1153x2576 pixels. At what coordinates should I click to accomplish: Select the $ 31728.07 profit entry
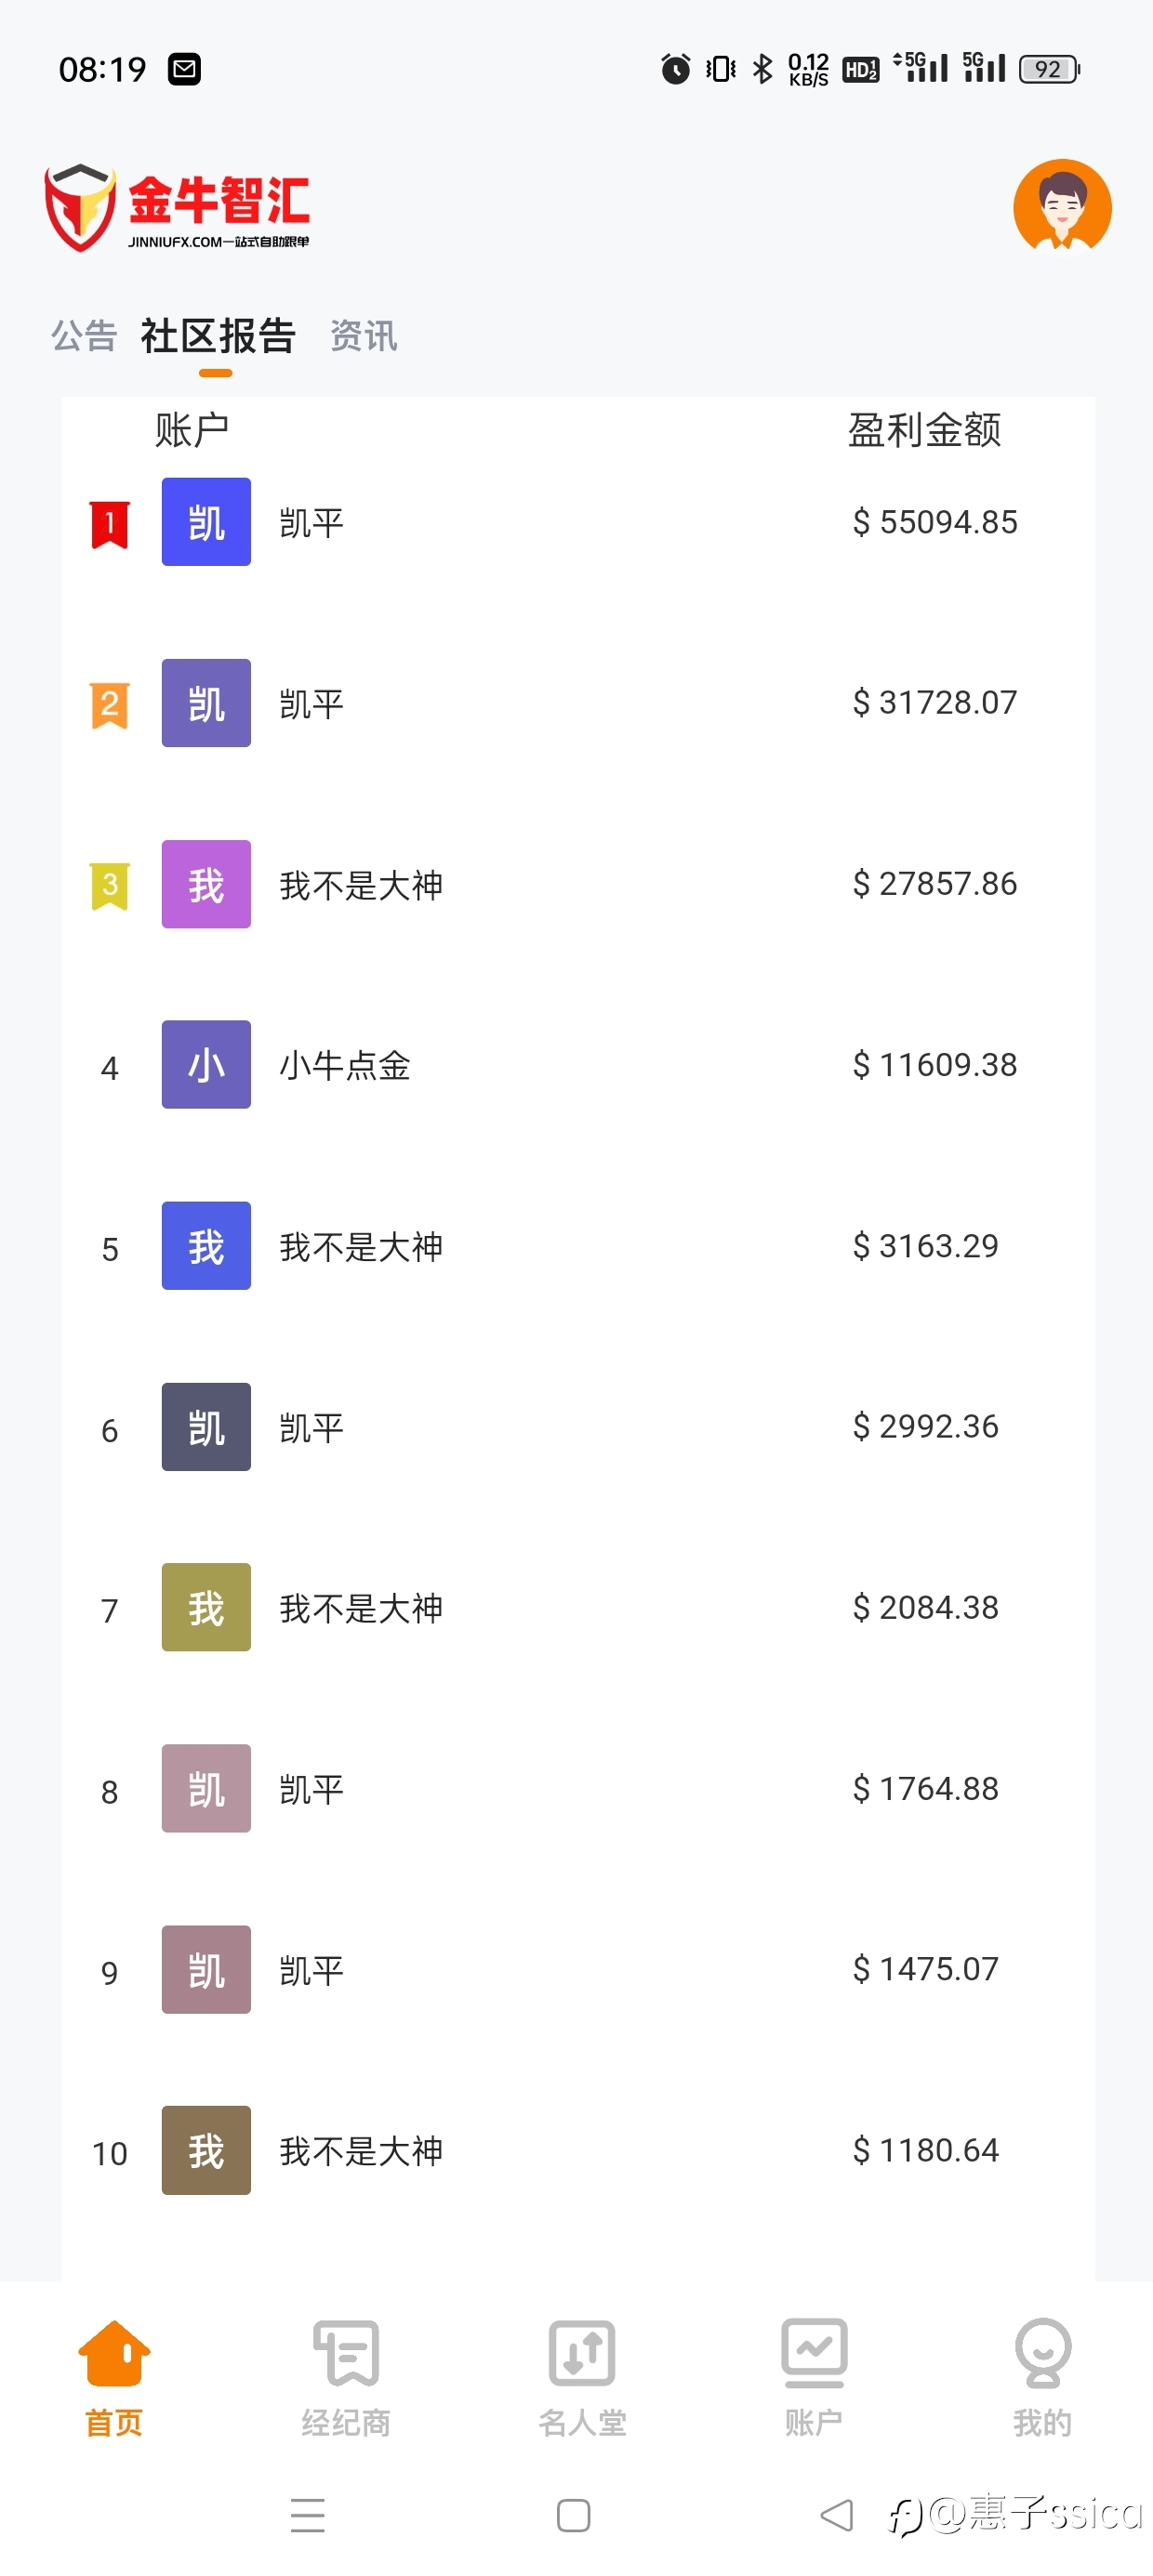point(934,702)
